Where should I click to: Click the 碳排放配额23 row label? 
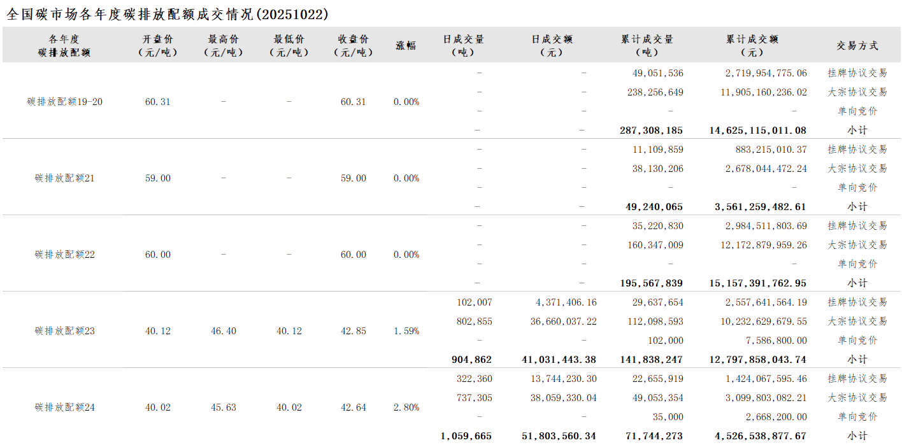(x=65, y=331)
